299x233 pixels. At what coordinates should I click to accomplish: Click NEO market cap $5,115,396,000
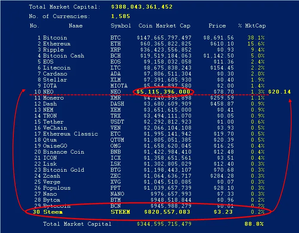(x=163, y=92)
